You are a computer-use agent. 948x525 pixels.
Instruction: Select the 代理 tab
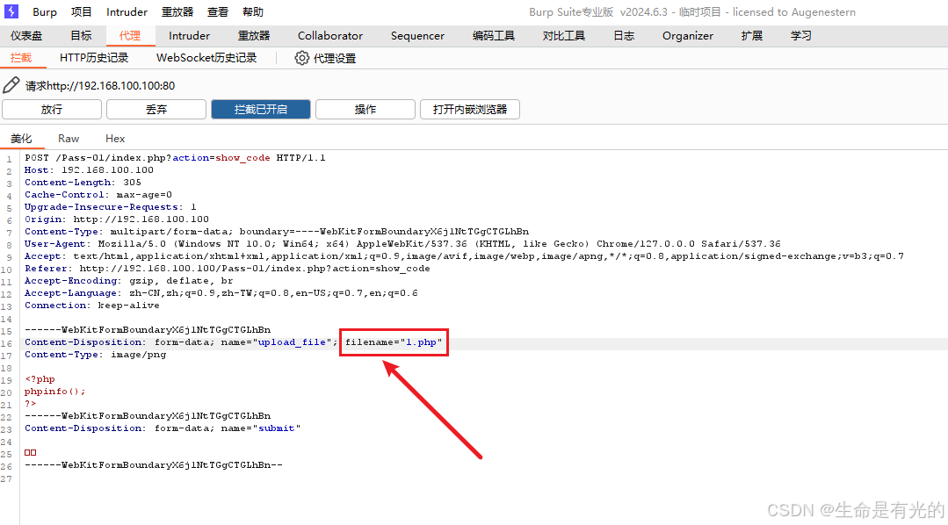click(130, 36)
